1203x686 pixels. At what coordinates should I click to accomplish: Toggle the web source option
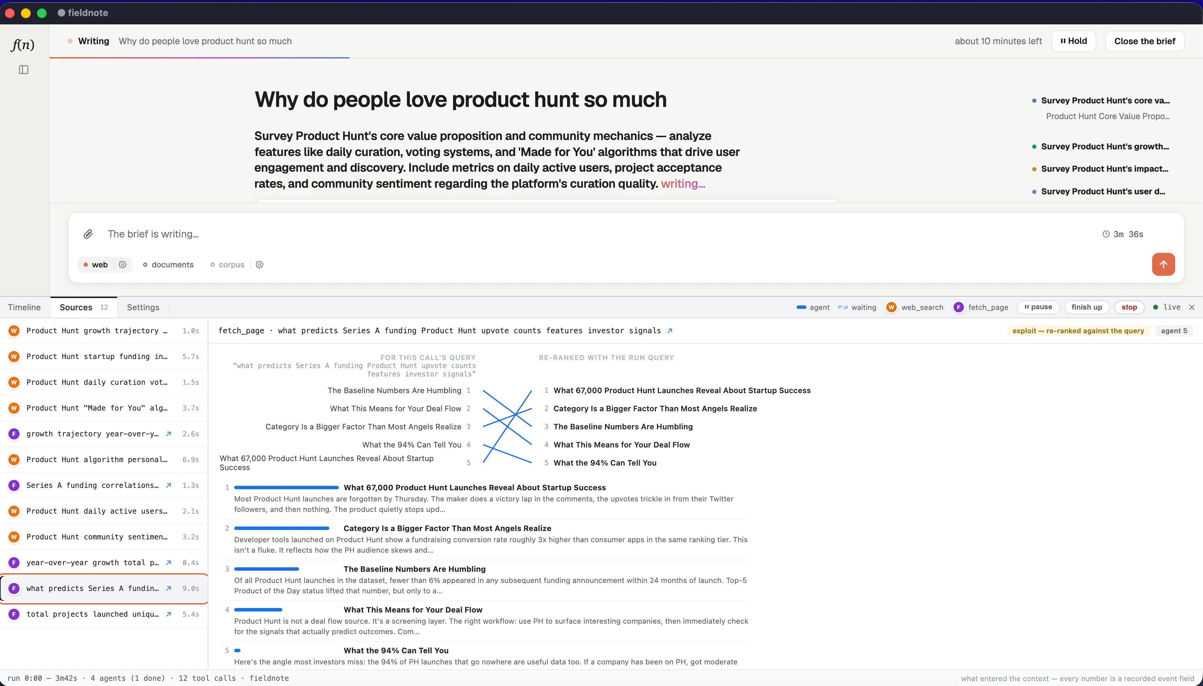pos(96,265)
